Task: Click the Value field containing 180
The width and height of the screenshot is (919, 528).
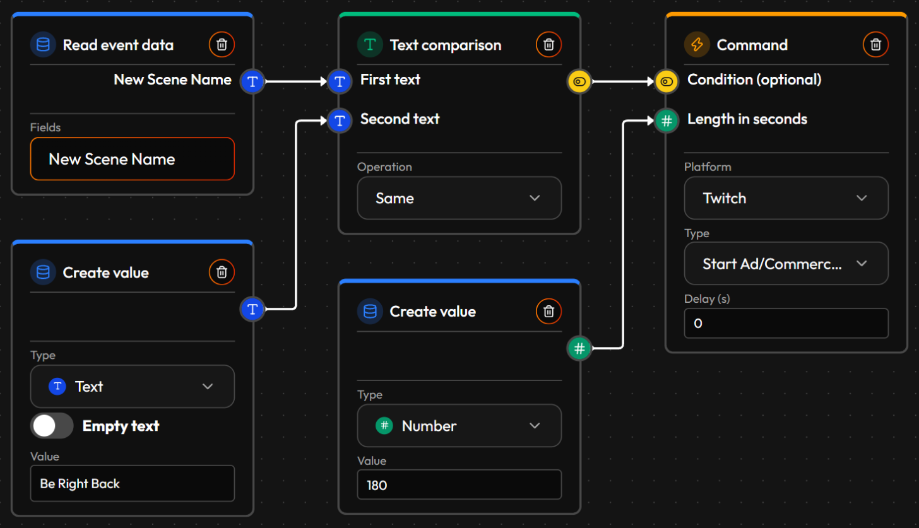Action: [x=459, y=486]
